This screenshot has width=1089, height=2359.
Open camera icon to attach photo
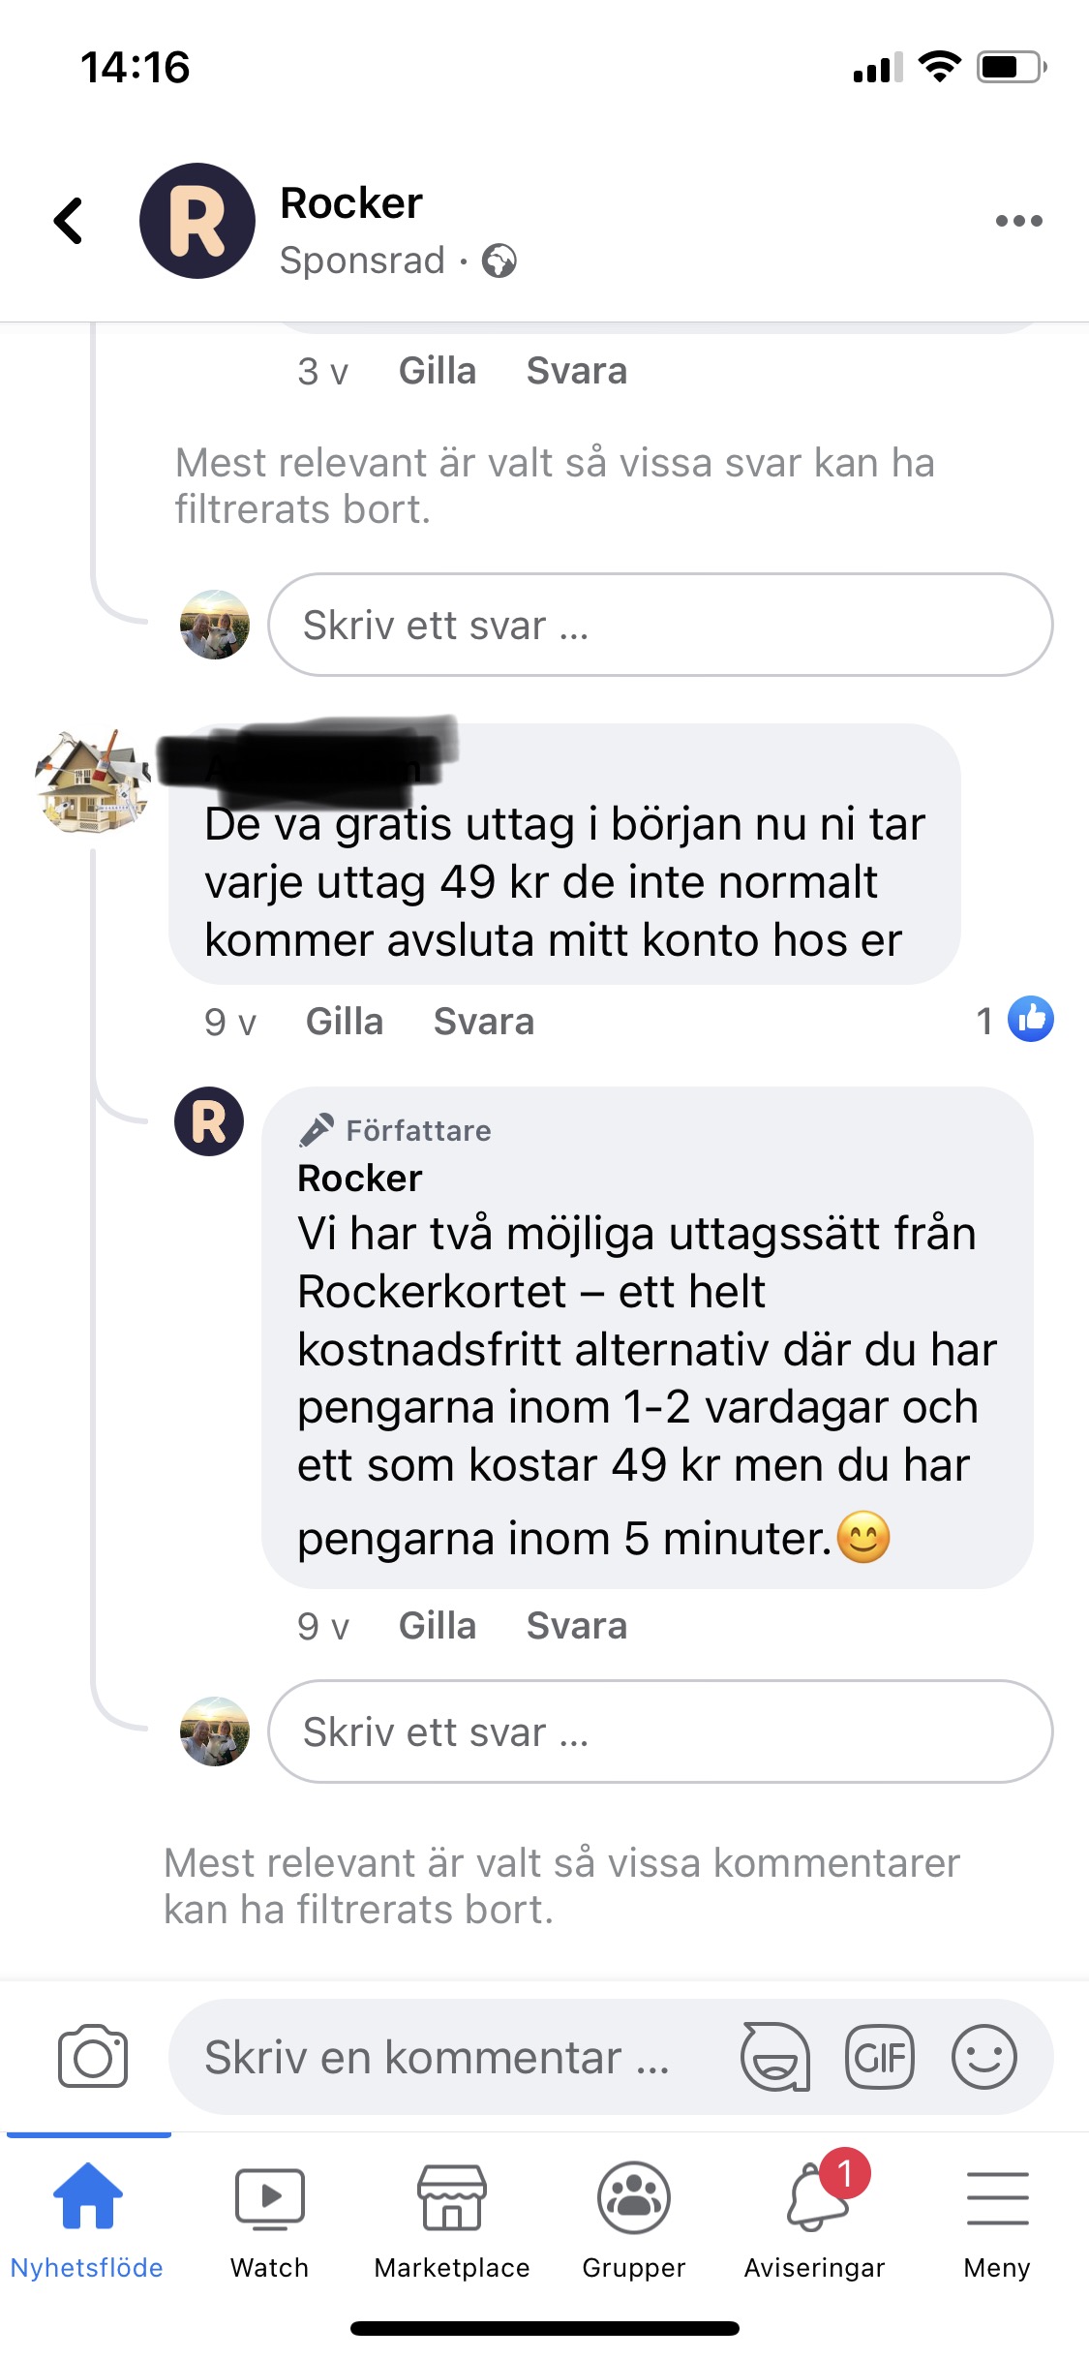coord(93,2056)
